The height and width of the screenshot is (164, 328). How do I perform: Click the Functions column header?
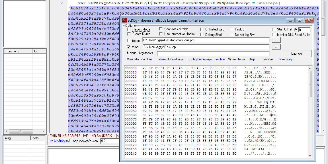[x=18, y=51]
